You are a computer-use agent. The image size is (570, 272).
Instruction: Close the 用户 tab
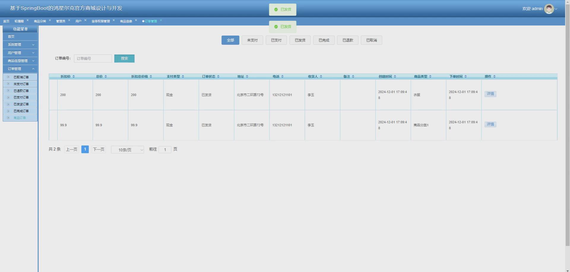tap(85, 20)
